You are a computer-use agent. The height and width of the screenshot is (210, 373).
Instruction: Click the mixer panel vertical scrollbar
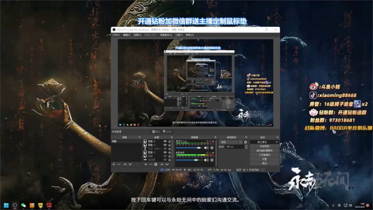[x=216, y=153]
